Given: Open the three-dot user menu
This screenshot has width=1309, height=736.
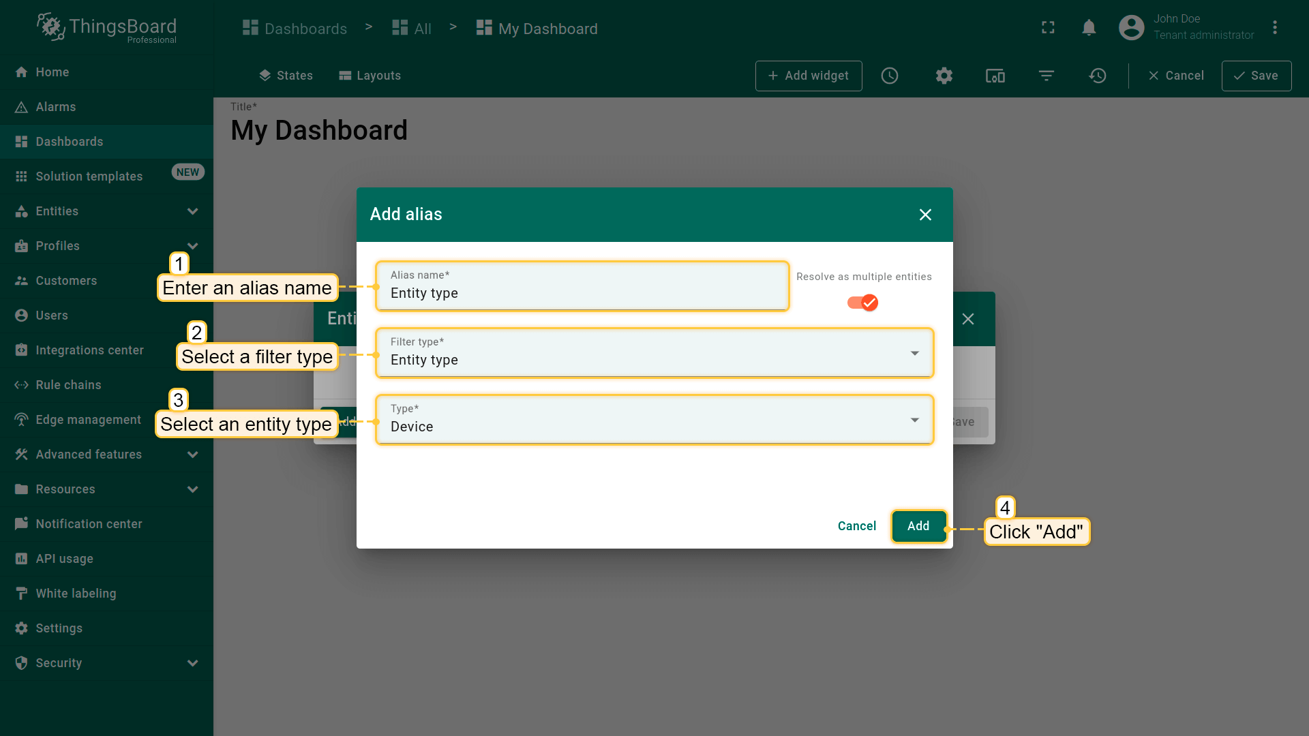Looking at the screenshot, I should (1275, 27).
